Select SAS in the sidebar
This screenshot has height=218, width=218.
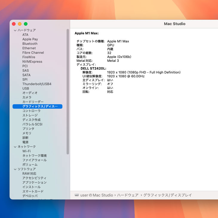[26, 70]
